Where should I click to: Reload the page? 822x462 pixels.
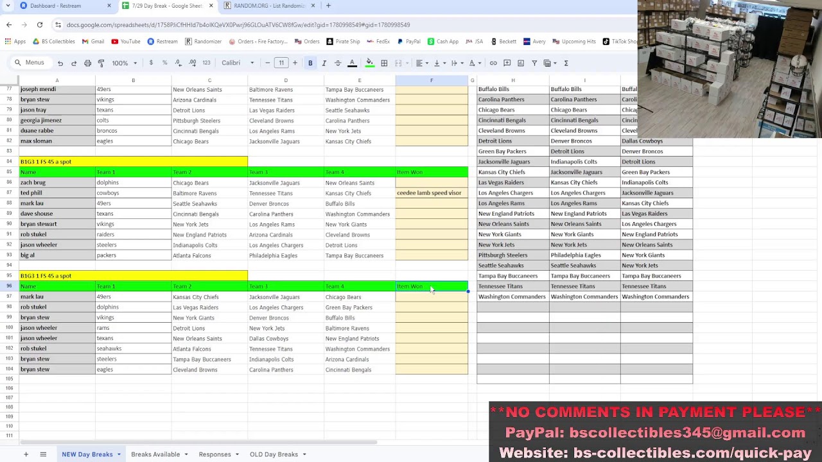click(x=40, y=24)
